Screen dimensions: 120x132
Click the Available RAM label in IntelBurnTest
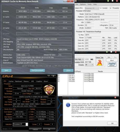coord(79,62)
